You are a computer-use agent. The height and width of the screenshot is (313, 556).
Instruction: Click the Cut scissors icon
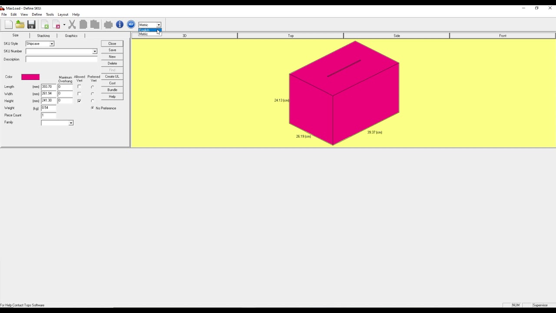point(72,25)
